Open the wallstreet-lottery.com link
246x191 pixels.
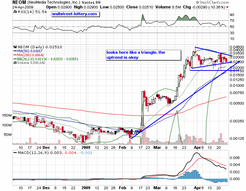point(74,14)
